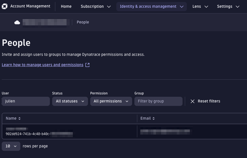Open the Identity & access management menu
This screenshot has width=247, height=158.
(x=151, y=7)
